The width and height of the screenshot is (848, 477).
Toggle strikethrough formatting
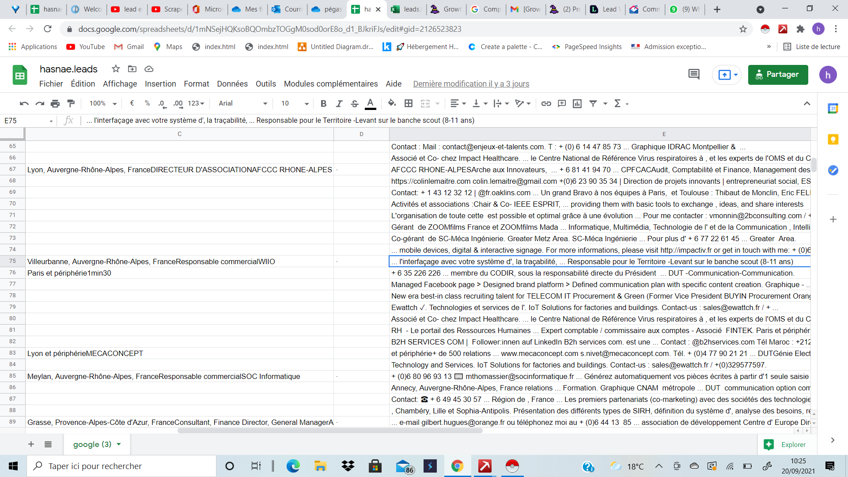click(x=354, y=103)
